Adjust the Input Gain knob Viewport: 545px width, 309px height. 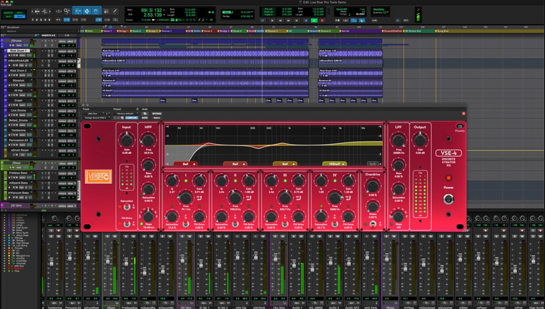click(127, 140)
